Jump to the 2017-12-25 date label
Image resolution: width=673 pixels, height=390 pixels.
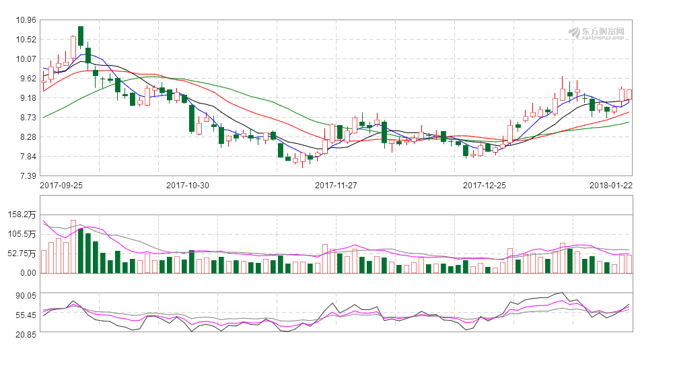[485, 185]
